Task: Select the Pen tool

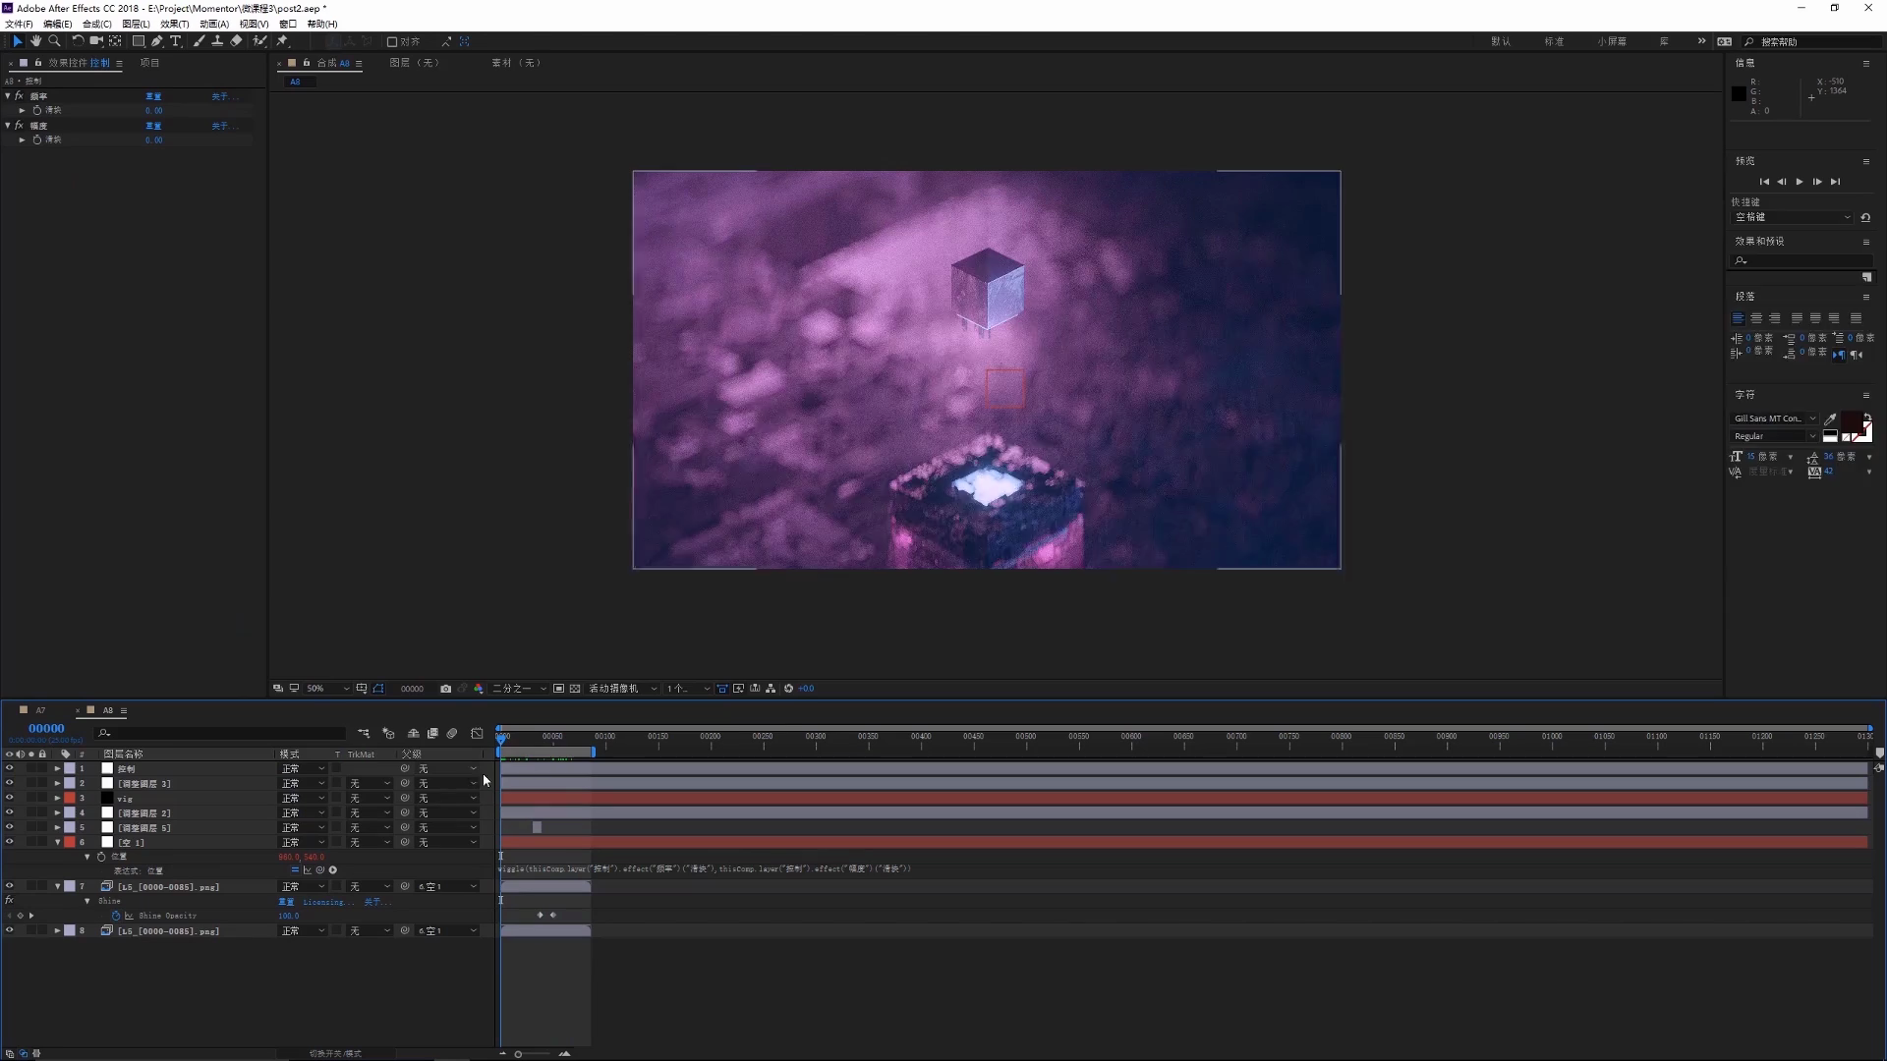Action: [157, 41]
